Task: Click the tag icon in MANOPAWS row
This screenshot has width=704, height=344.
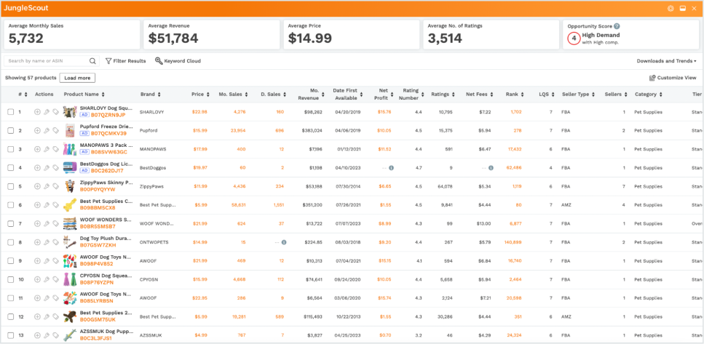Action: tap(55, 149)
